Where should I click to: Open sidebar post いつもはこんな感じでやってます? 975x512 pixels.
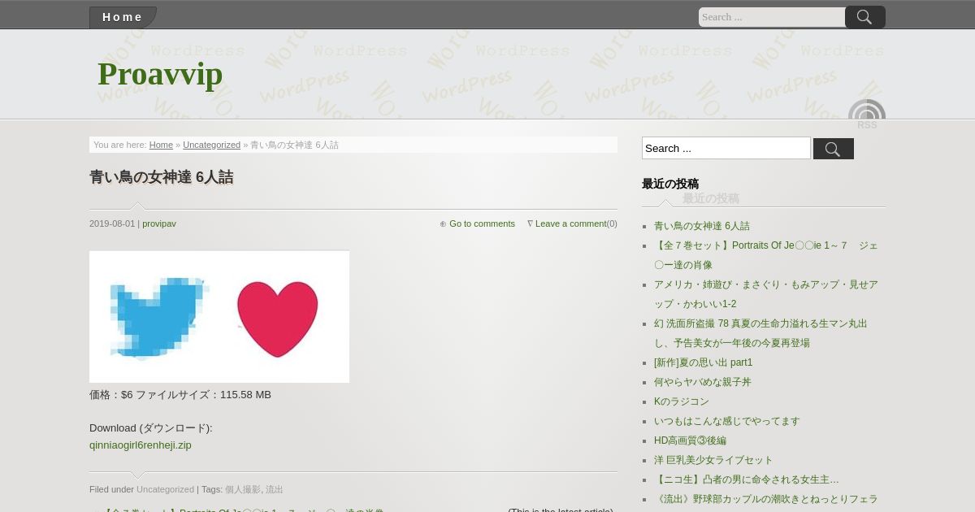[727, 421]
